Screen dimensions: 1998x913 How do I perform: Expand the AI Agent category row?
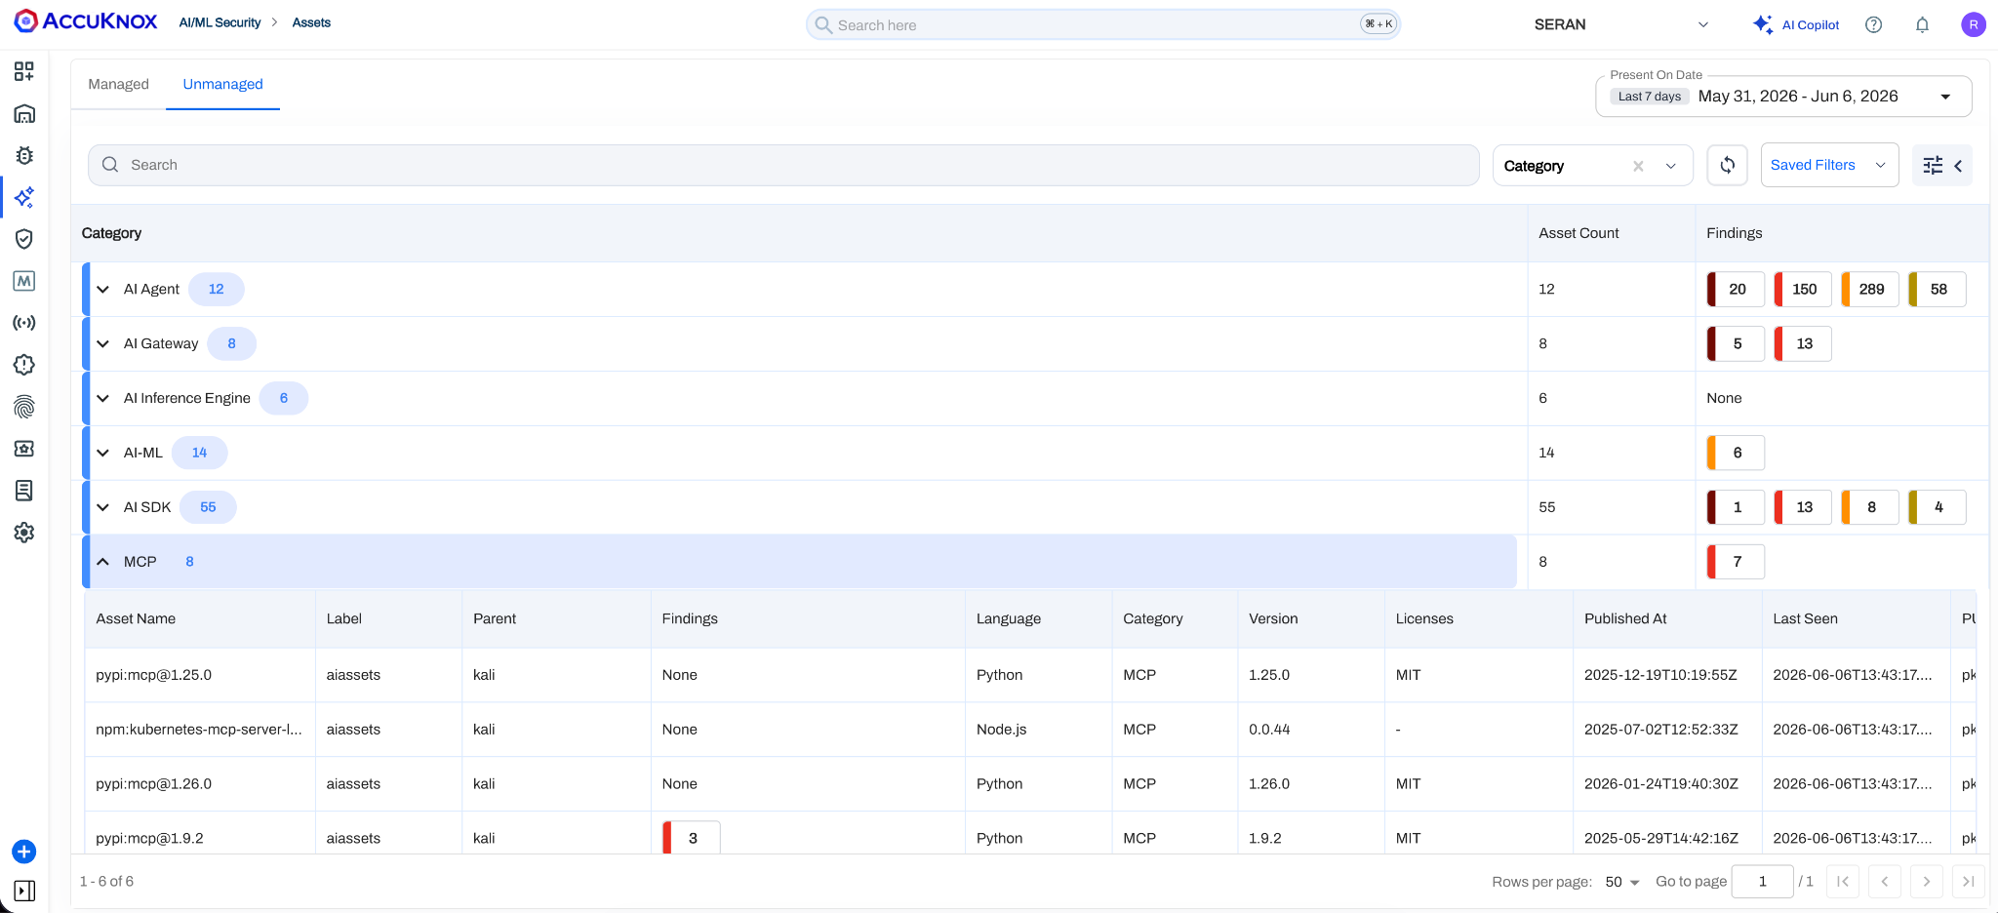(102, 289)
